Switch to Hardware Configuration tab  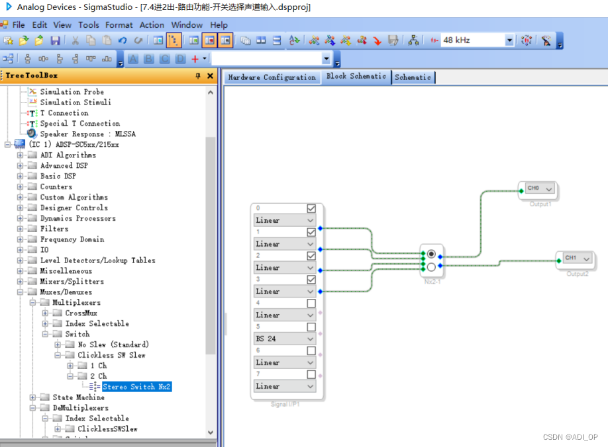click(272, 77)
